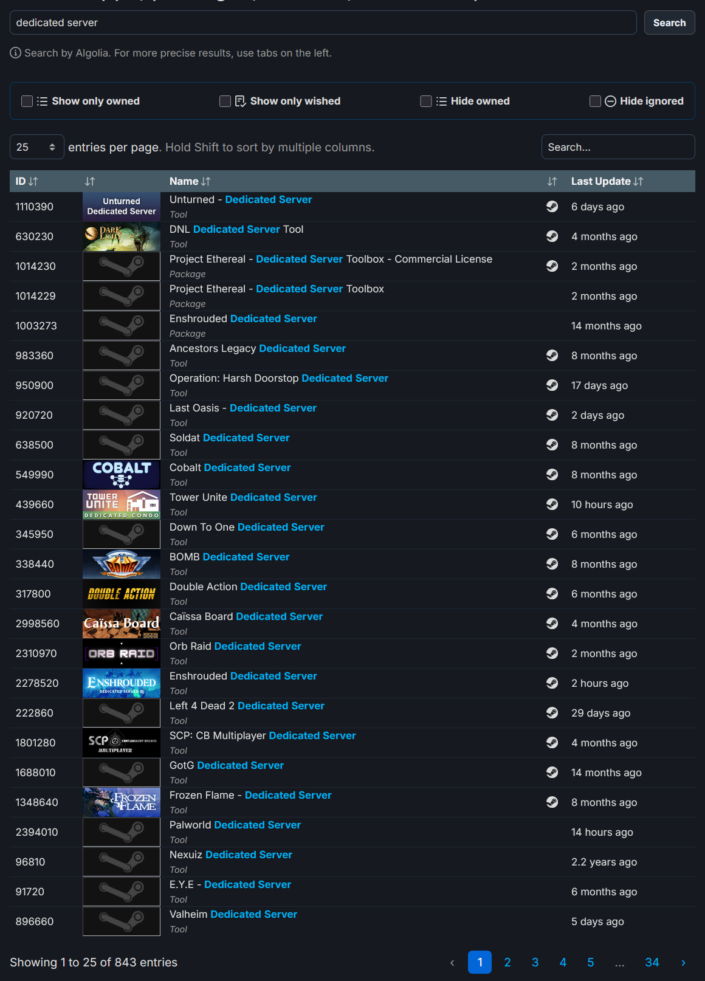Image resolution: width=705 pixels, height=981 pixels.
Task: Click Steam icon in Frozen Flame row
Action: pos(552,802)
